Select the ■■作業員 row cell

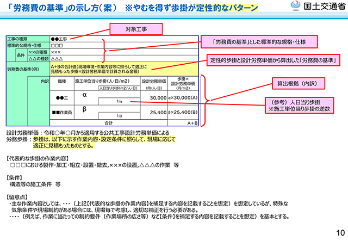[61, 113]
